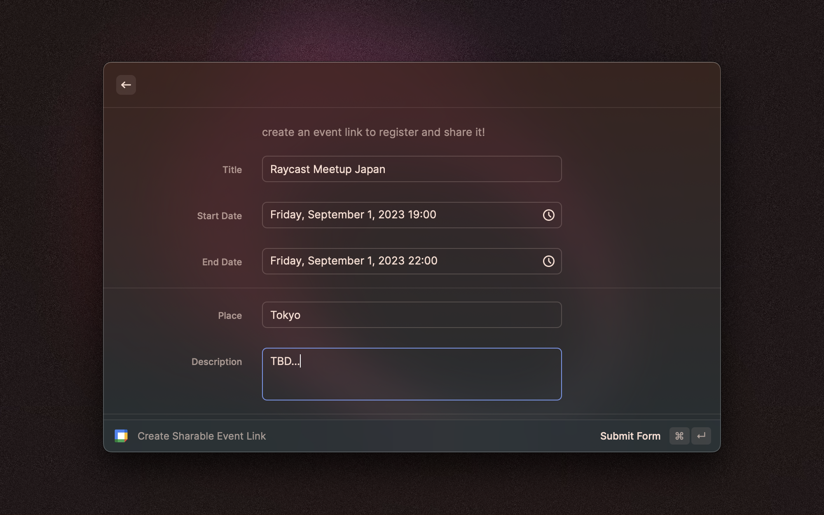Screen dimensions: 824x515
Task: Click the Title field label
Action: click(x=232, y=170)
